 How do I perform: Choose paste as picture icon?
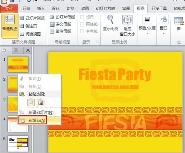pyautogui.click(x=40, y=102)
